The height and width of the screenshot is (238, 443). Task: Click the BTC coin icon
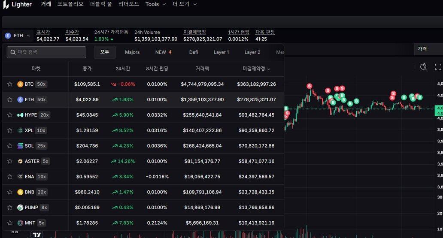(20, 84)
